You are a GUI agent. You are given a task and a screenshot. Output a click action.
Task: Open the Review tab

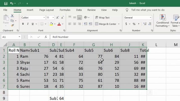click(91, 10)
